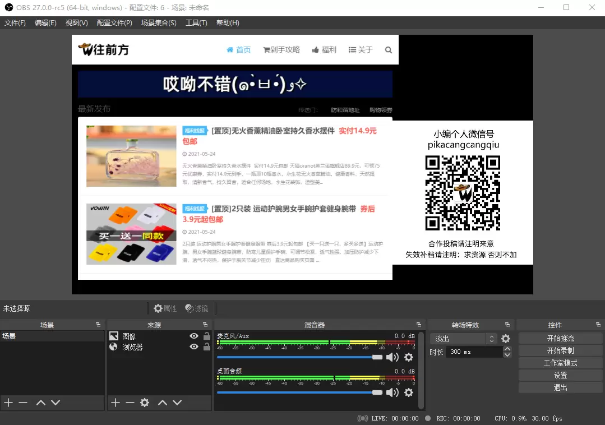This screenshot has height=425, width=605.
Task: Mute the 麦克风/Aux speaker icon
Action: 392,357
